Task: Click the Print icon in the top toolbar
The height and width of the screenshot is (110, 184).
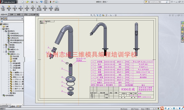Action: pyautogui.click(x=37, y=2)
